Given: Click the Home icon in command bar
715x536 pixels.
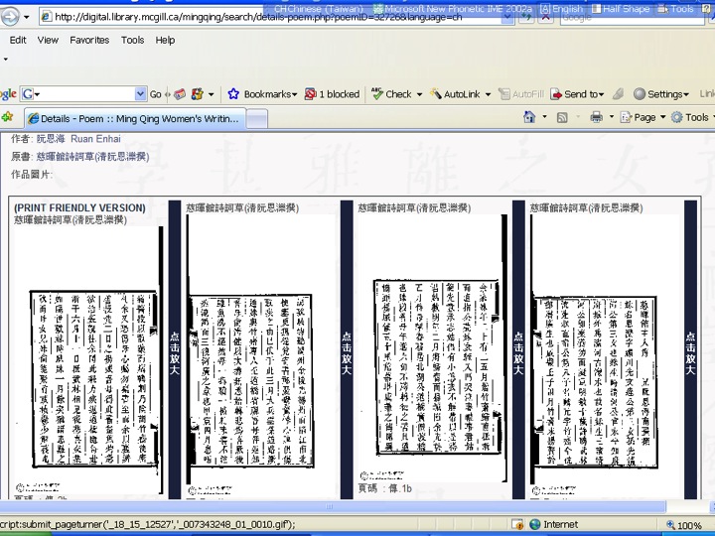Looking at the screenshot, I should coord(529,117).
